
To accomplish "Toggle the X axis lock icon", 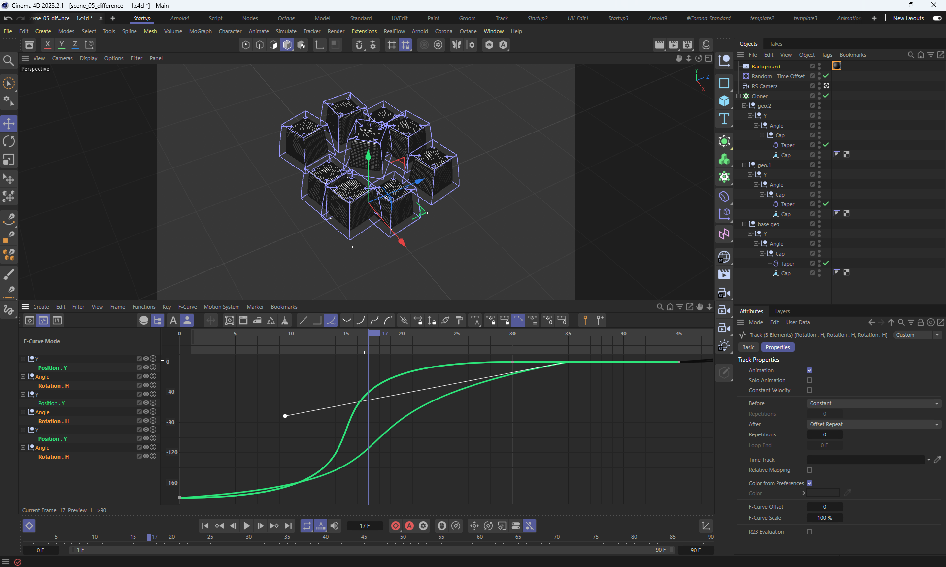I will (x=47, y=44).
